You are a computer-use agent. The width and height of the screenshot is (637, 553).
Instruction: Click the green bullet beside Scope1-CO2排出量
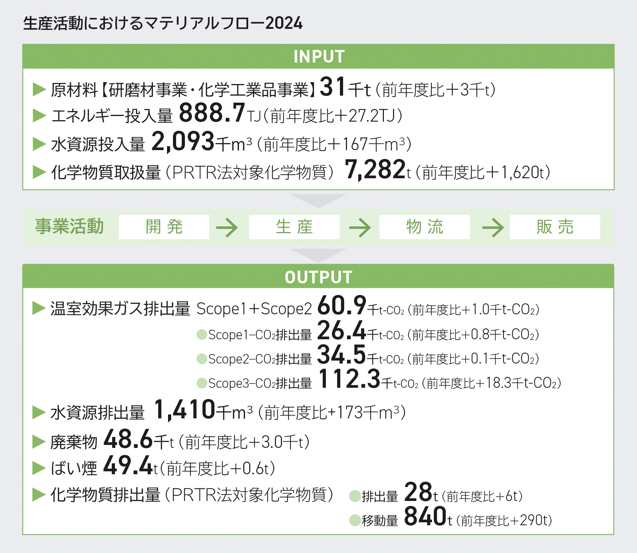[202, 334]
